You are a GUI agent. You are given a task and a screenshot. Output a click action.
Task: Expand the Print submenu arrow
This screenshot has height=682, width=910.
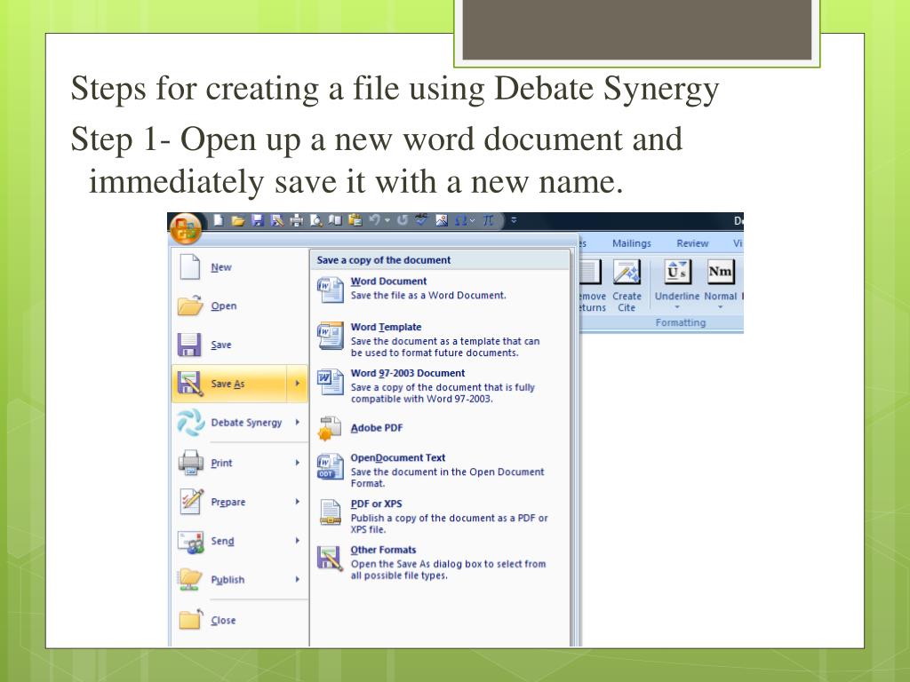[297, 463]
